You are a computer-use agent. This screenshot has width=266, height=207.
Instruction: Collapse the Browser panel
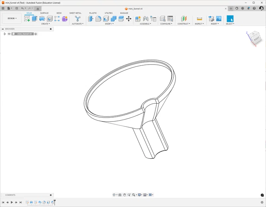coord(3,29)
